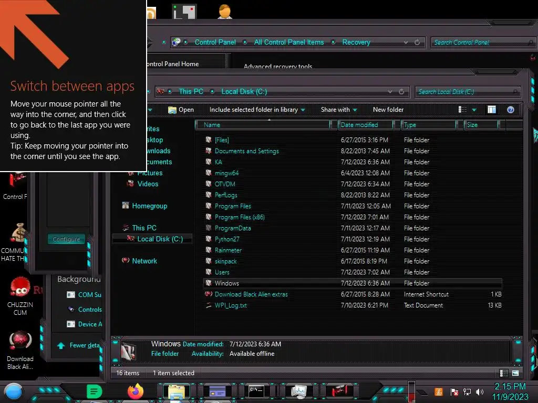The width and height of the screenshot is (538, 403).
Task: Select the Program Files (x86) folder
Action: tap(240, 217)
